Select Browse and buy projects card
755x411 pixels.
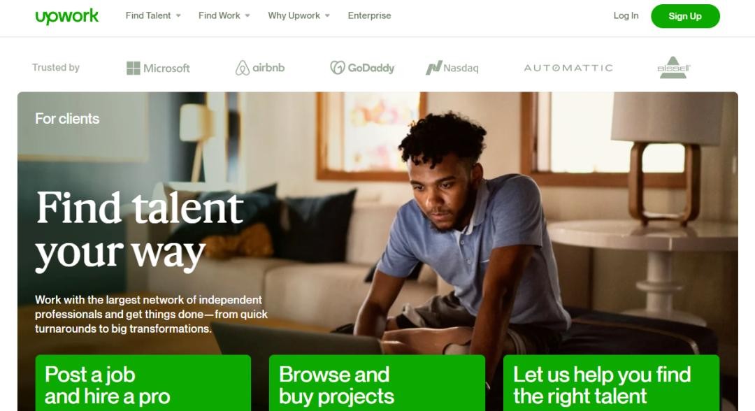click(x=377, y=383)
